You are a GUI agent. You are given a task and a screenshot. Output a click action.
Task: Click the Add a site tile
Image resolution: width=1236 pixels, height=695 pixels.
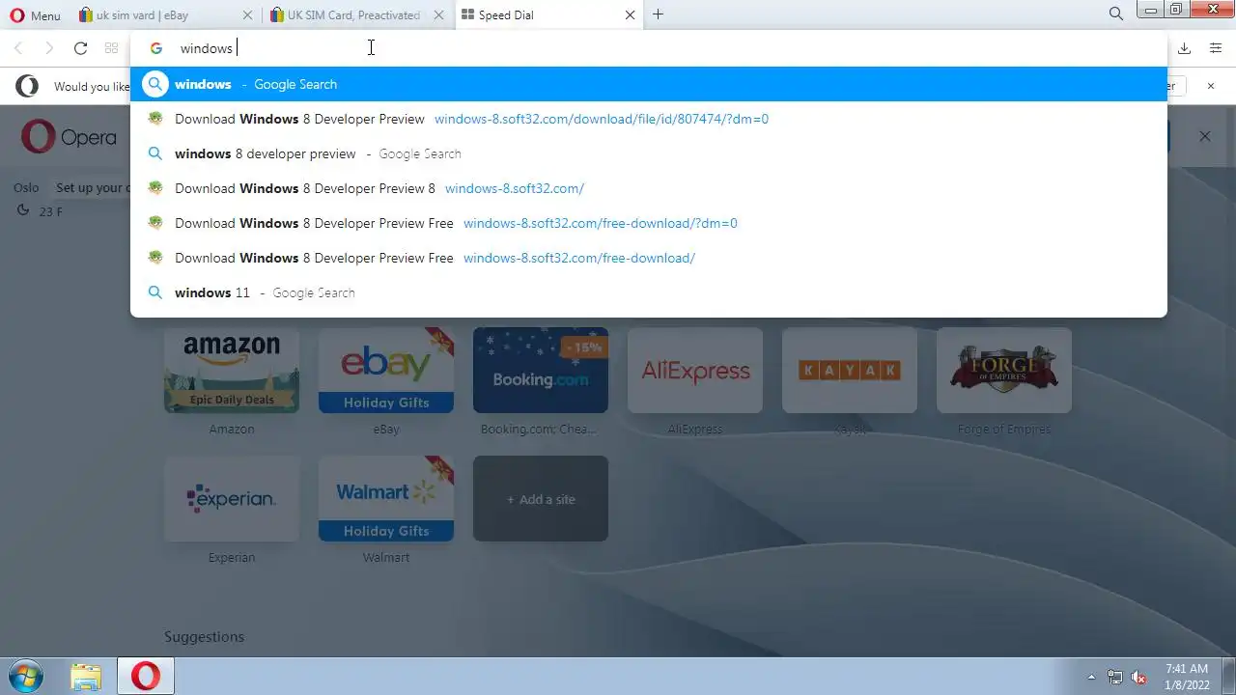point(541,499)
